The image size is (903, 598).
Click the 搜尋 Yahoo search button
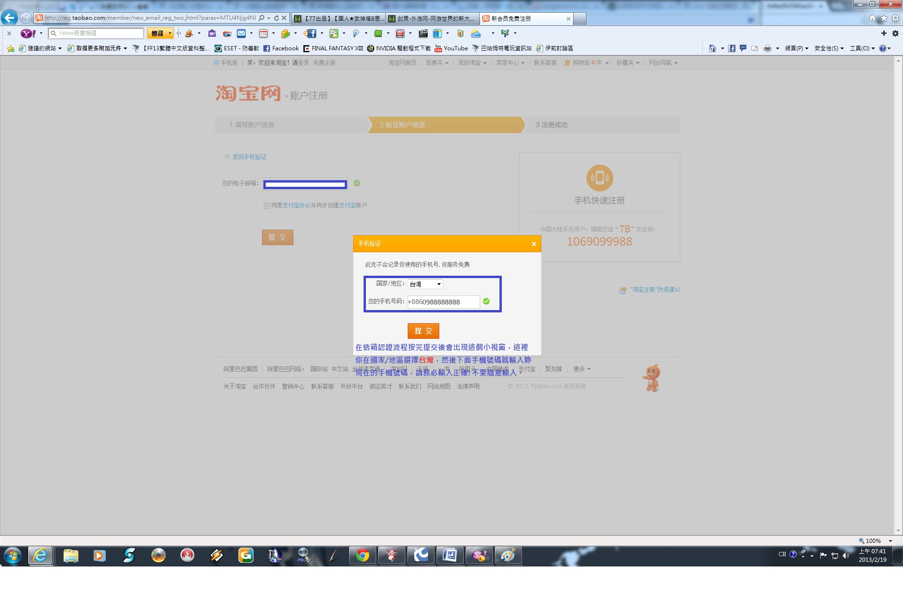tap(157, 33)
